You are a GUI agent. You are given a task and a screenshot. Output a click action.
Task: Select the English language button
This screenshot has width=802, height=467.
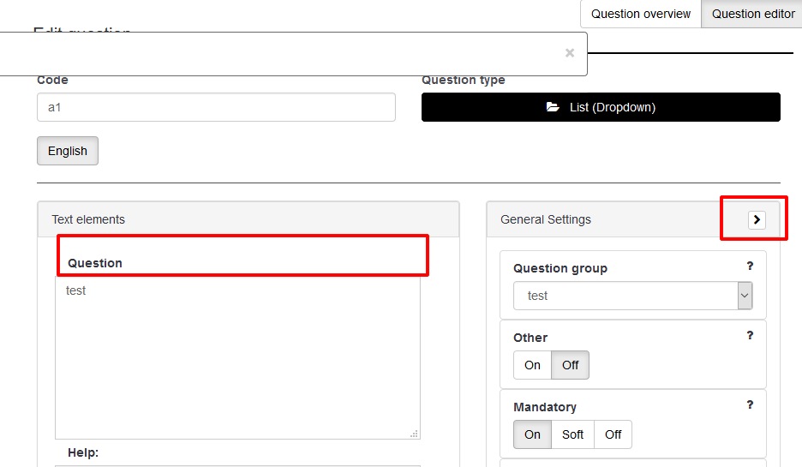(x=68, y=151)
